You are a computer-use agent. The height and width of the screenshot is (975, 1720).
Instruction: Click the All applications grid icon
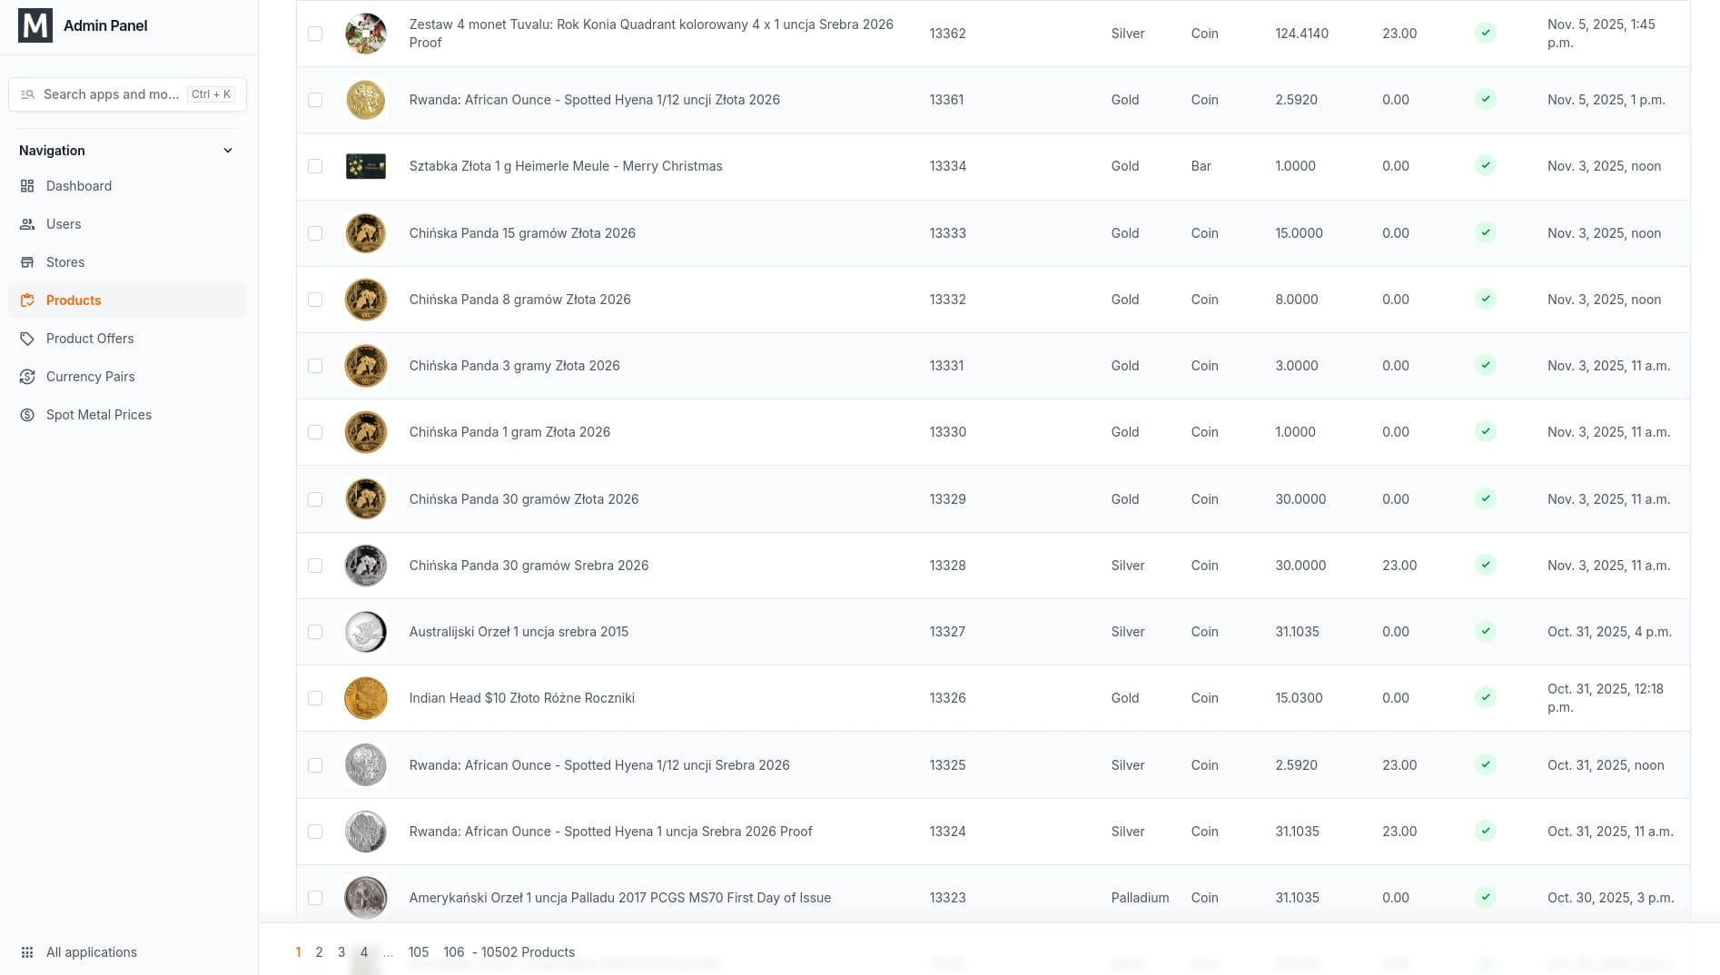coord(27,952)
